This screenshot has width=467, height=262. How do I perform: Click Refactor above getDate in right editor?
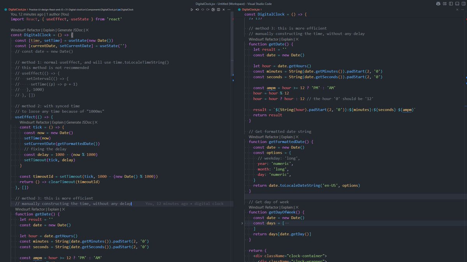(271, 39)
